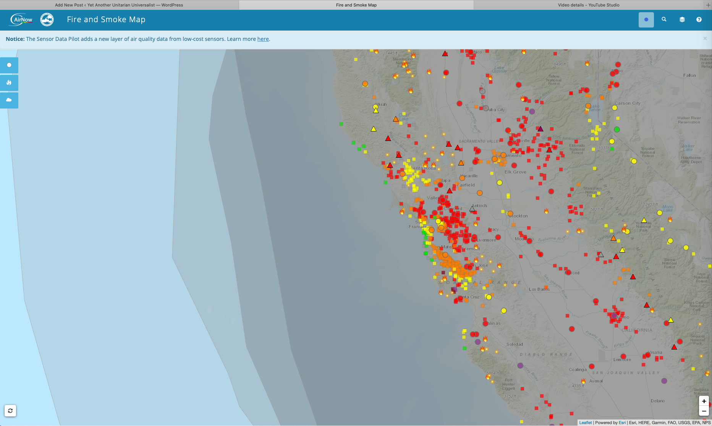Zoom in with the plus button
The width and height of the screenshot is (712, 426).
tap(704, 401)
